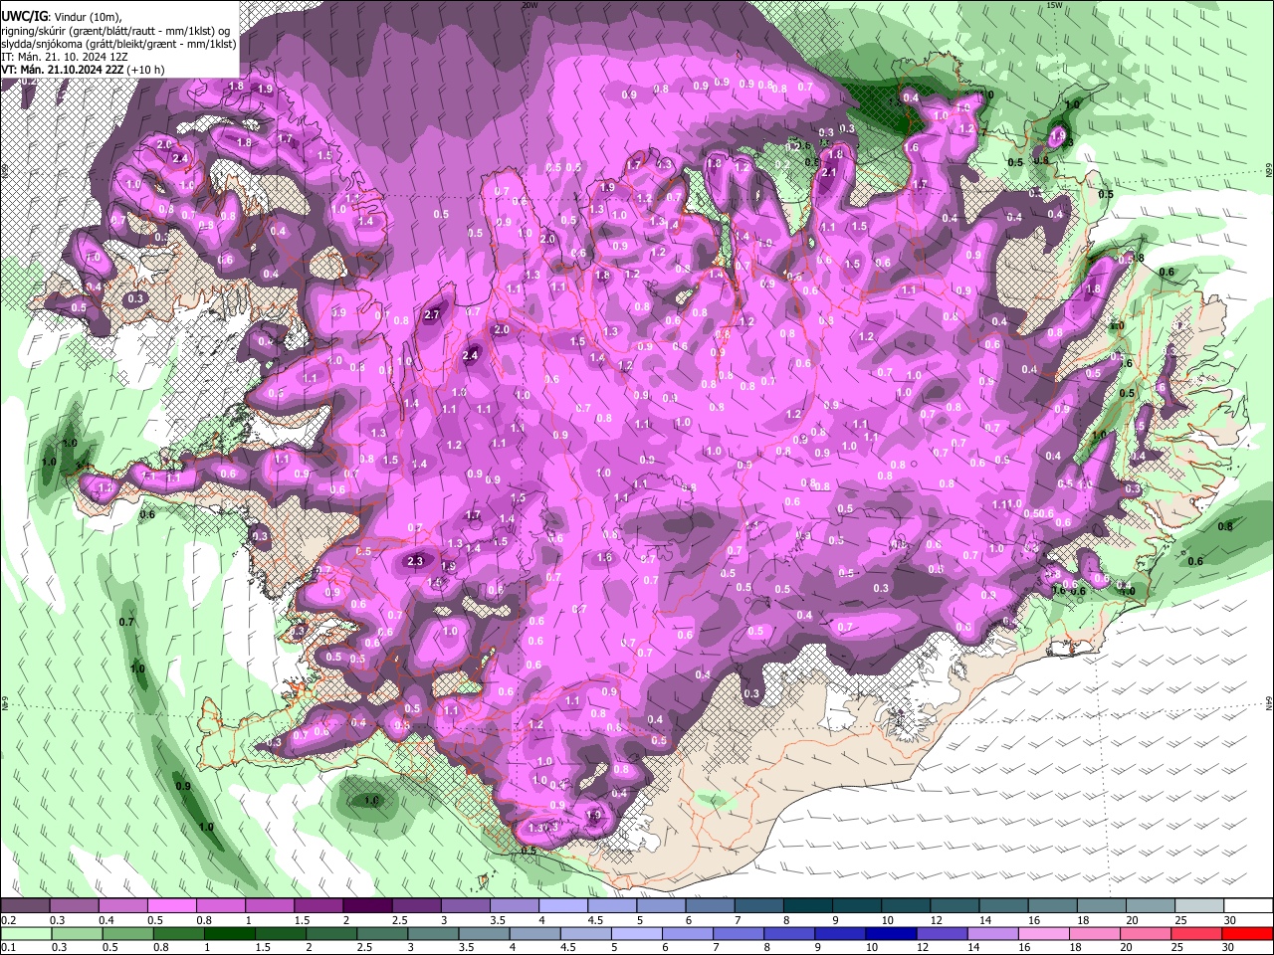Click the lower-row green swatch starting at 0.5

[x=127, y=933]
